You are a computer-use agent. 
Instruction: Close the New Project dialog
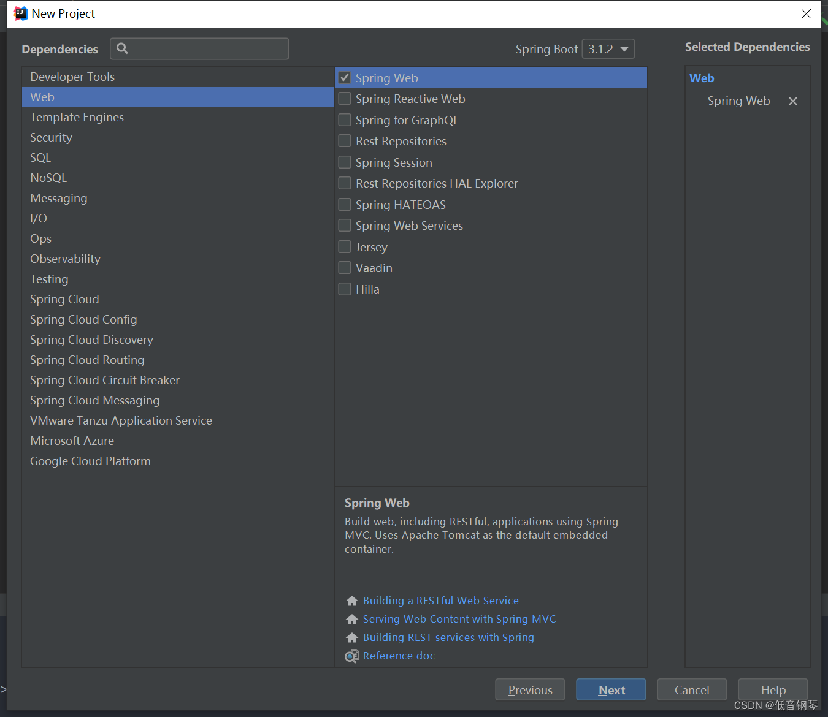[x=806, y=13]
